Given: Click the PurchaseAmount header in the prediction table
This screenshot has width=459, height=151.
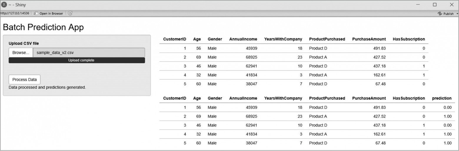Looking at the screenshot, I should [369, 98].
